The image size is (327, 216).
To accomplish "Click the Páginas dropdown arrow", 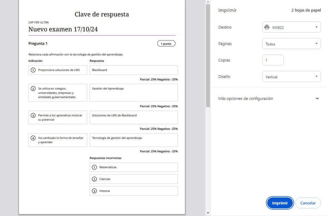I will [x=316, y=44].
